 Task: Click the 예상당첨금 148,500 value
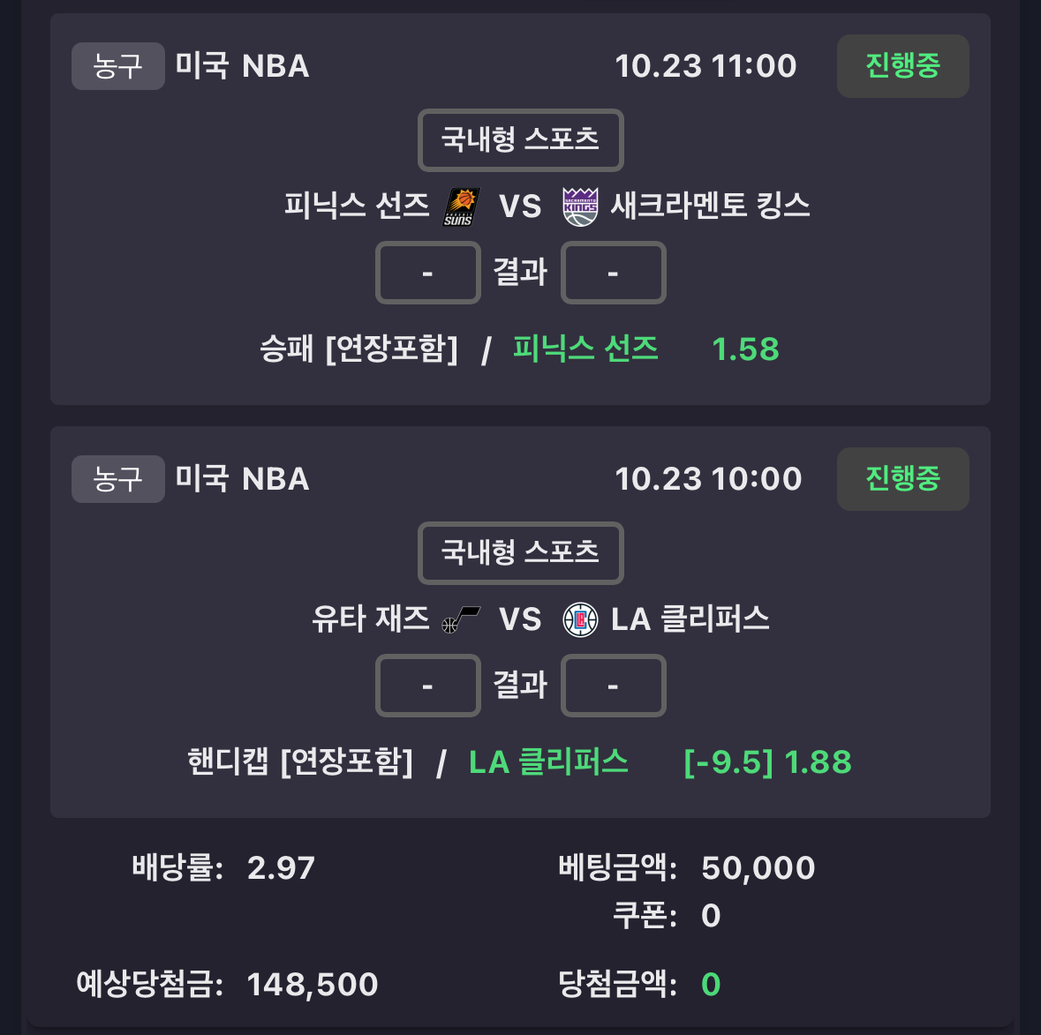[312, 985]
